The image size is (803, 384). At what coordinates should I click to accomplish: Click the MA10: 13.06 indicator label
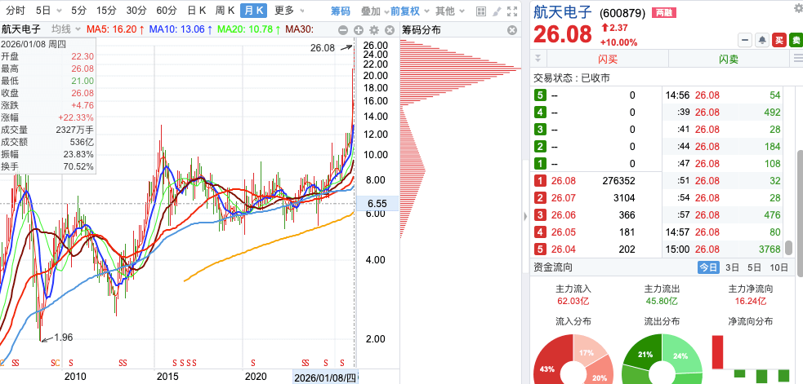181,29
